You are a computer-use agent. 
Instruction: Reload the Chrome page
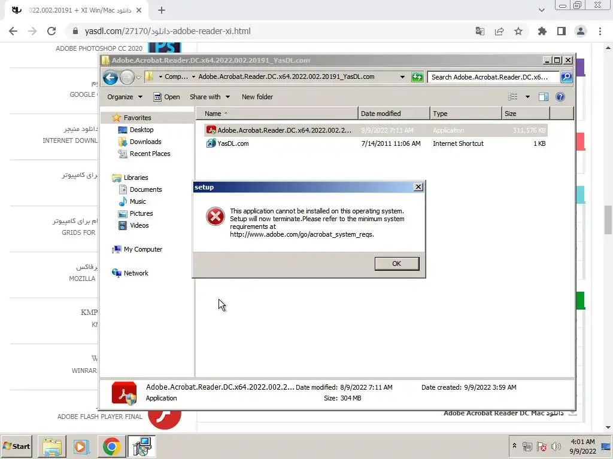(51, 31)
